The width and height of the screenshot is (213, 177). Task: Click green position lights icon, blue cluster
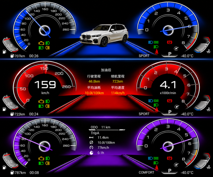tap(156, 42)
